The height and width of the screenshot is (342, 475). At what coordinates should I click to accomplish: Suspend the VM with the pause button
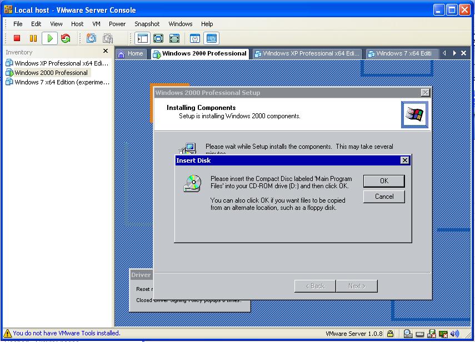point(33,38)
